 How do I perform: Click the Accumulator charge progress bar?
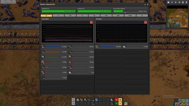click(130, 11)
